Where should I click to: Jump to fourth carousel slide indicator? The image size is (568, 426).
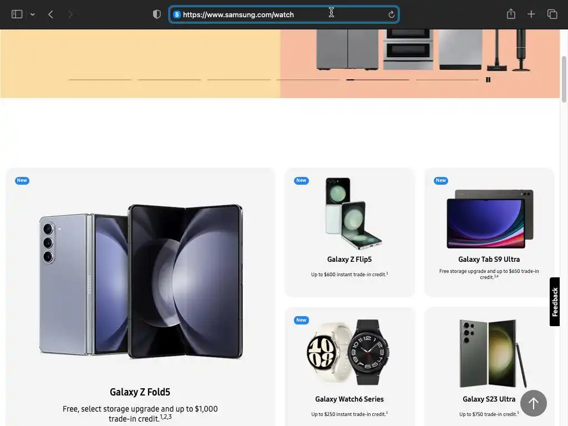(x=308, y=80)
